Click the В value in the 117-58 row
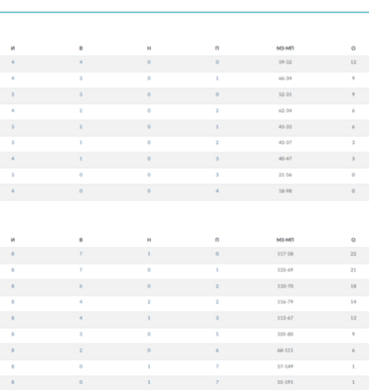The image size is (369, 390). coord(81,254)
